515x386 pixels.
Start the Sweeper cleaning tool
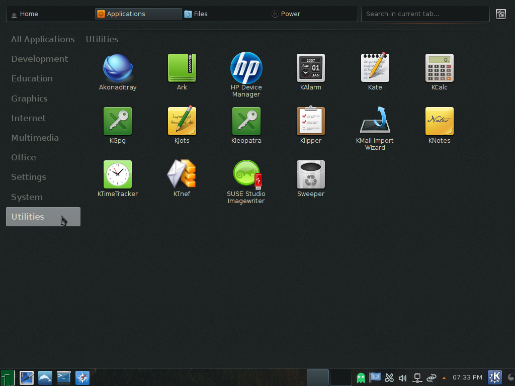pyautogui.click(x=310, y=174)
